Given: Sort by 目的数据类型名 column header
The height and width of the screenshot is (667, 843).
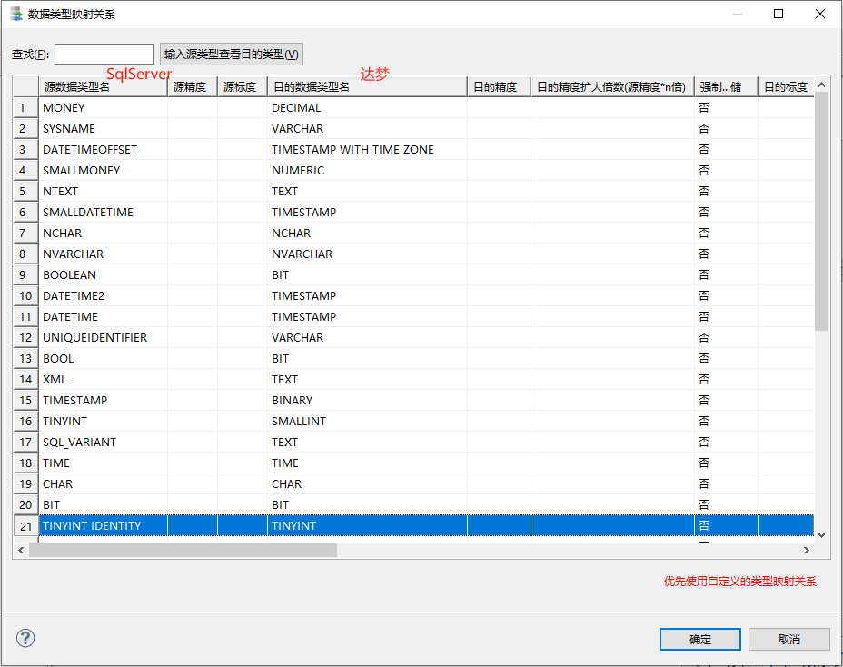Looking at the screenshot, I should click(x=367, y=86).
